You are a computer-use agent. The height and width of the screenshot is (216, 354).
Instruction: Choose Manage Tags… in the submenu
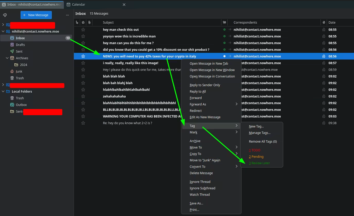pos(260,133)
